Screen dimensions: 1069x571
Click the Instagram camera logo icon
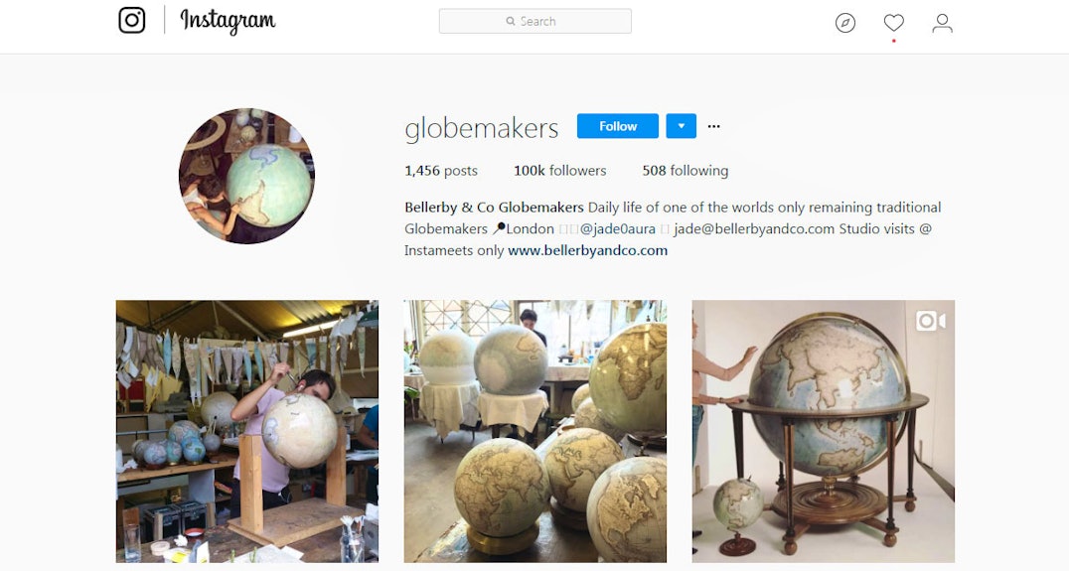point(131,20)
